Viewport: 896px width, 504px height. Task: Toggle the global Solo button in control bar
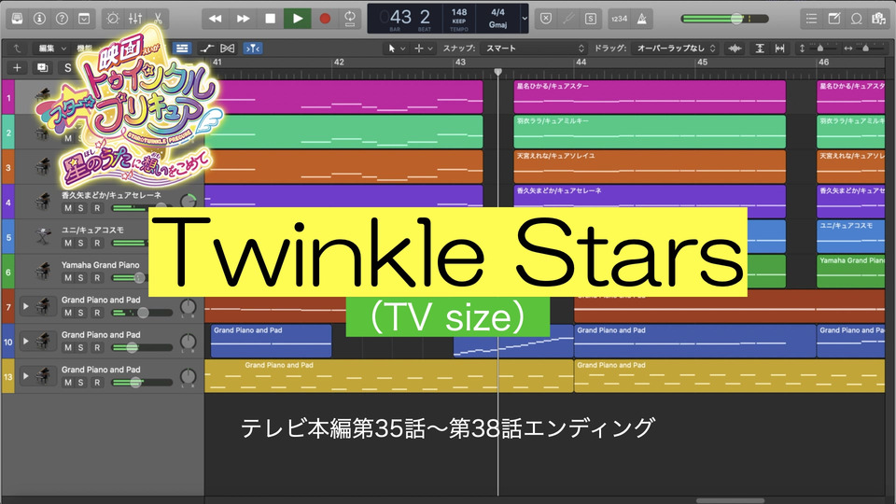590,19
